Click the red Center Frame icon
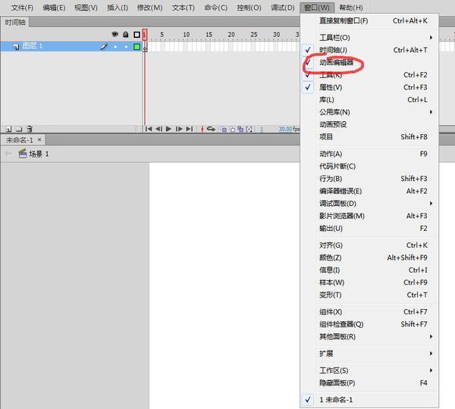 click(x=202, y=129)
